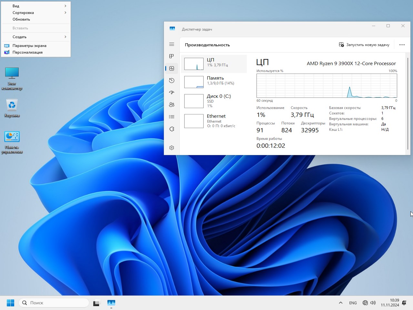This screenshot has height=310, width=413.
Task: Choose Параметры экрана in the context menu
Action: point(36,46)
